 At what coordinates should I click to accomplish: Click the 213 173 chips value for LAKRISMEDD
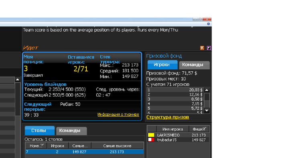[x=199, y=135]
